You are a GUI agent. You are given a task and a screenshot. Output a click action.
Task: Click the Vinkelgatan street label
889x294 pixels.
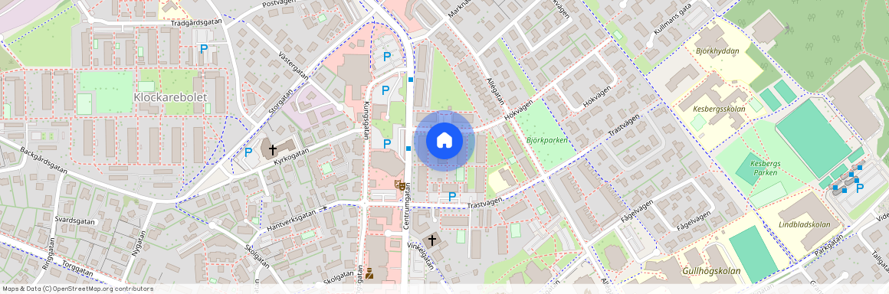pyautogui.click(x=421, y=256)
